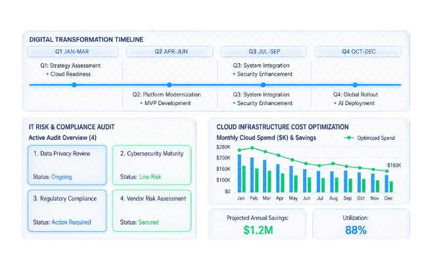Switch to the Q2 APR-JUN tab
Viewport: 424px width, 254px height.
click(170, 52)
